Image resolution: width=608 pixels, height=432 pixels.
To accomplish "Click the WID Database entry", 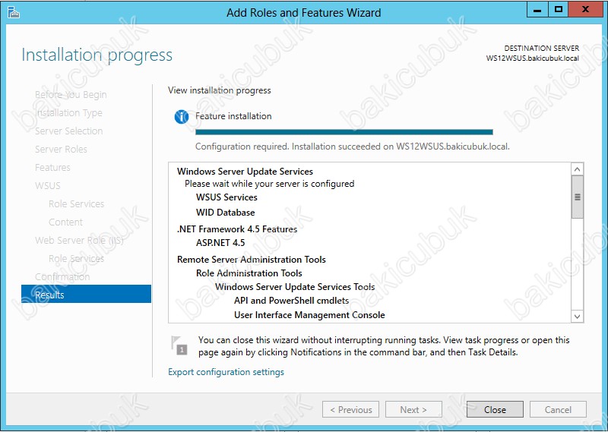I will [225, 213].
